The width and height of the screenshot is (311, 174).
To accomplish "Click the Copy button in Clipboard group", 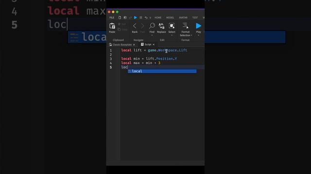I will click(x=122, y=29).
